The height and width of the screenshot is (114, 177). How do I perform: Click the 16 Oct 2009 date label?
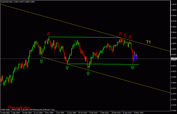(x=38, y=113)
